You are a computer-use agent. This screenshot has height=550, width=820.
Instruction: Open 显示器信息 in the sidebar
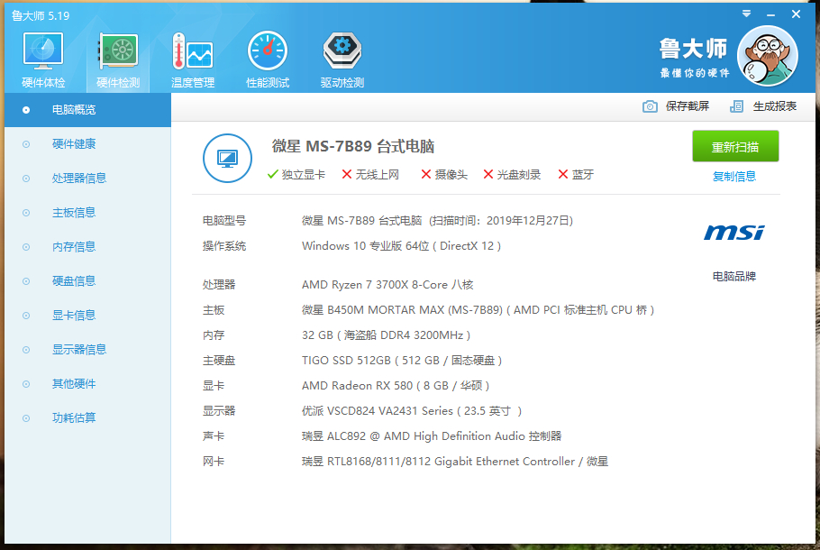(88, 350)
